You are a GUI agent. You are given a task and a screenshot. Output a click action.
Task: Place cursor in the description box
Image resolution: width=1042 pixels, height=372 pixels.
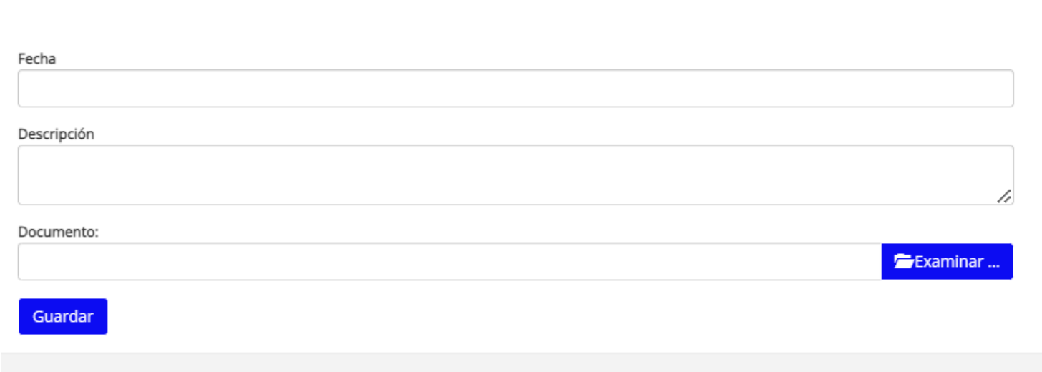click(x=515, y=175)
